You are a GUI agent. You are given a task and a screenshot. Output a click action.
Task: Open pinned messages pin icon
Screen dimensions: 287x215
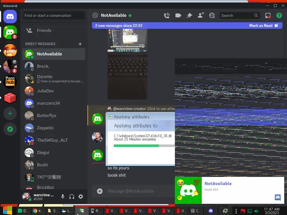pyautogui.click(x=189, y=16)
